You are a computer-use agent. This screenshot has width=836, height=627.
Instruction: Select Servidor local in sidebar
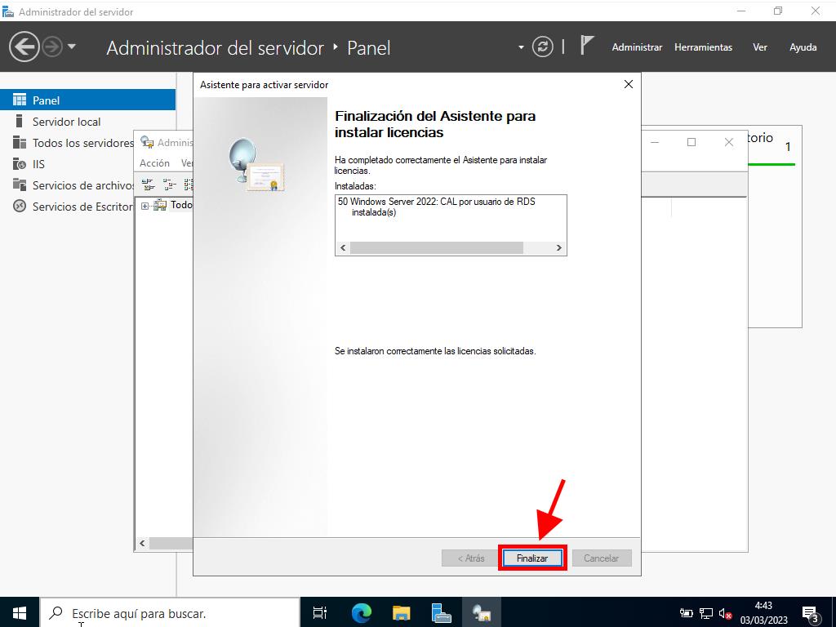pyautogui.click(x=66, y=122)
